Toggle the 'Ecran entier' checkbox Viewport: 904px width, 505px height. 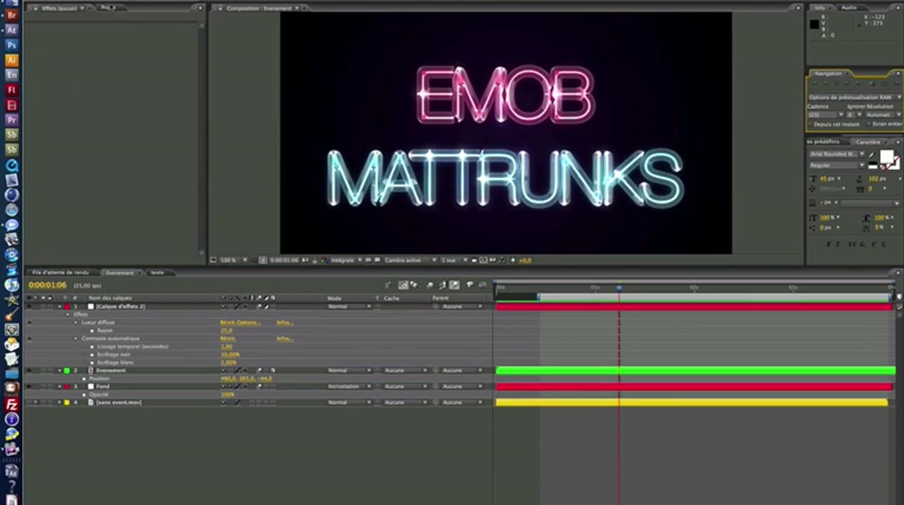click(x=867, y=124)
